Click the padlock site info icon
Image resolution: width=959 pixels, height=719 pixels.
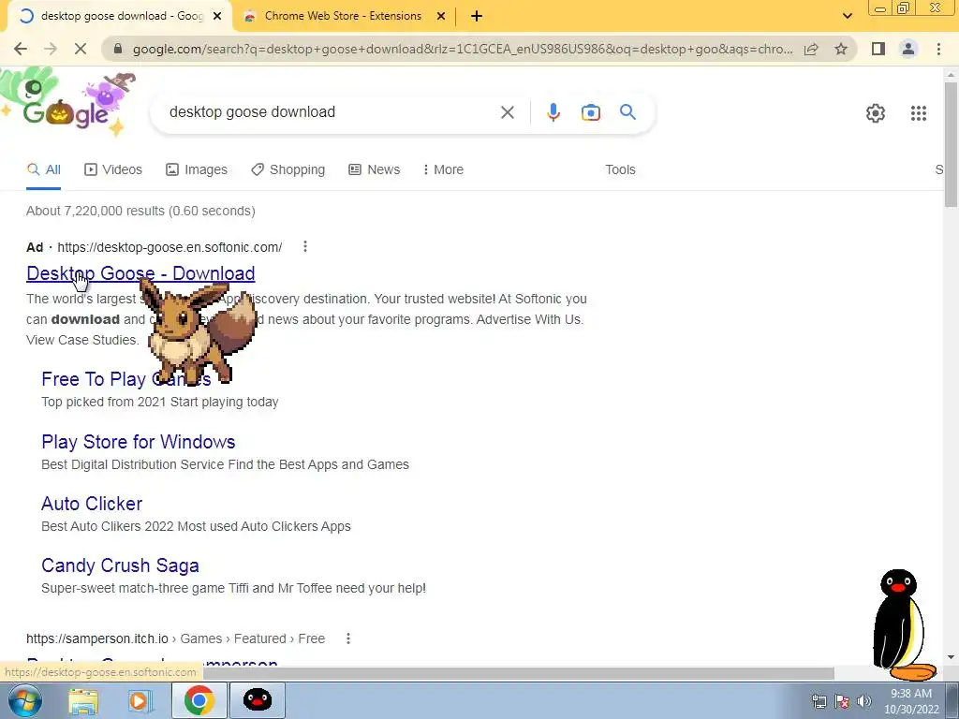(118, 49)
